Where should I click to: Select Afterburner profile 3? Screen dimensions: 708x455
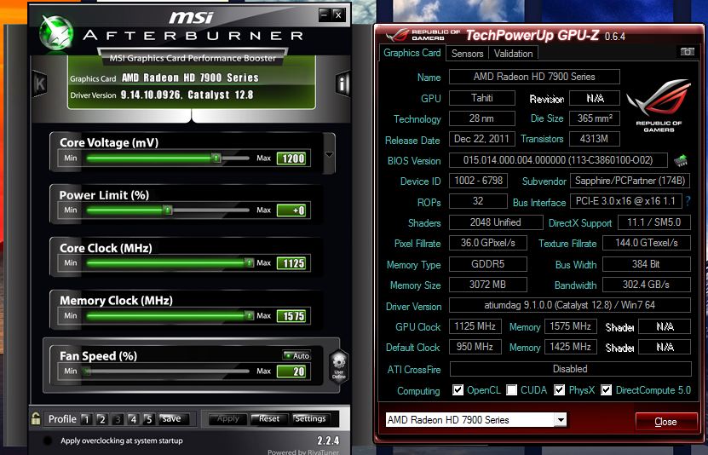(118, 419)
